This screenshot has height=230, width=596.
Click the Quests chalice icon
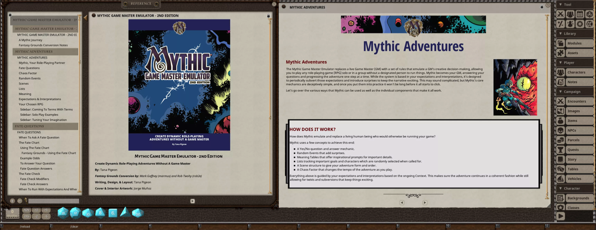click(560, 150)
